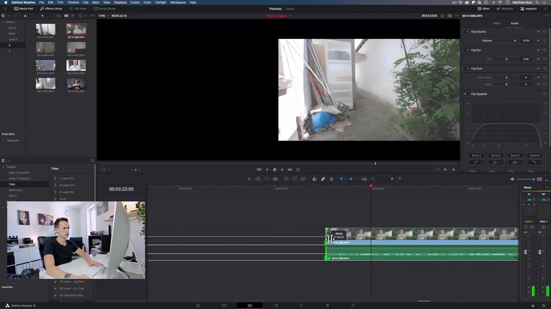Click the Full Extent Zoom icon
Screen dimensions: 551x309
[364, 179]
